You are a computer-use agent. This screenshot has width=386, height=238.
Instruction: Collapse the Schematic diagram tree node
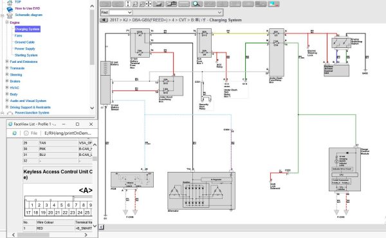click(2, 15)
